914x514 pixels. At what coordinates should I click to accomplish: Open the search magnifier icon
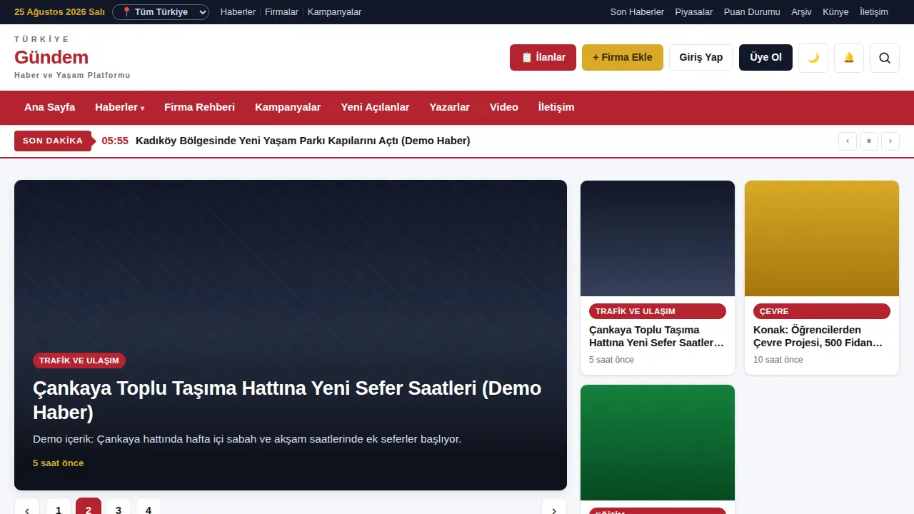[x=885, y=58]
